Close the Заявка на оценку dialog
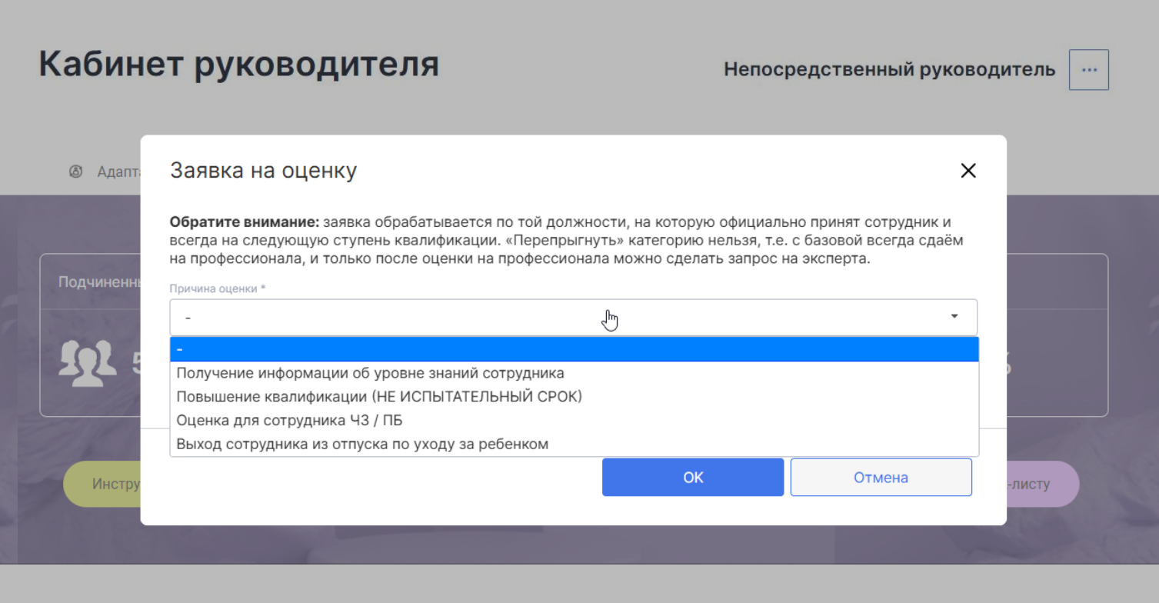This screenshot has height=603, width=1159. (968, 171)
